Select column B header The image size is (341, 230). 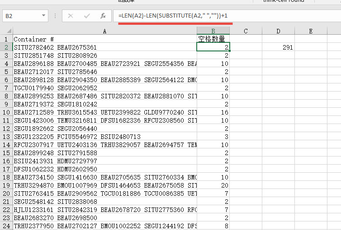(213, 31)
